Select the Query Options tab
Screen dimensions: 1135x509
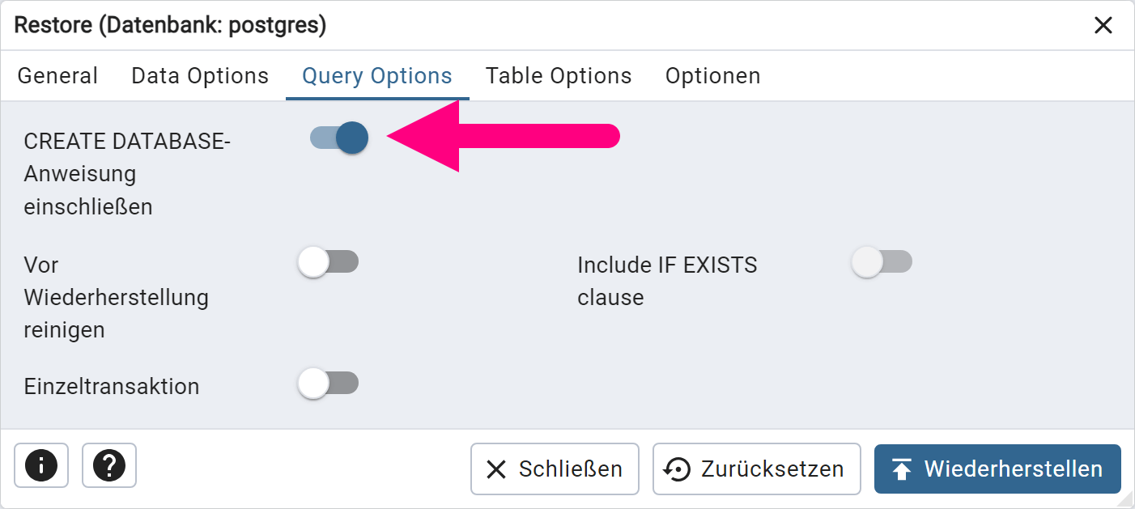pos(377,76)
